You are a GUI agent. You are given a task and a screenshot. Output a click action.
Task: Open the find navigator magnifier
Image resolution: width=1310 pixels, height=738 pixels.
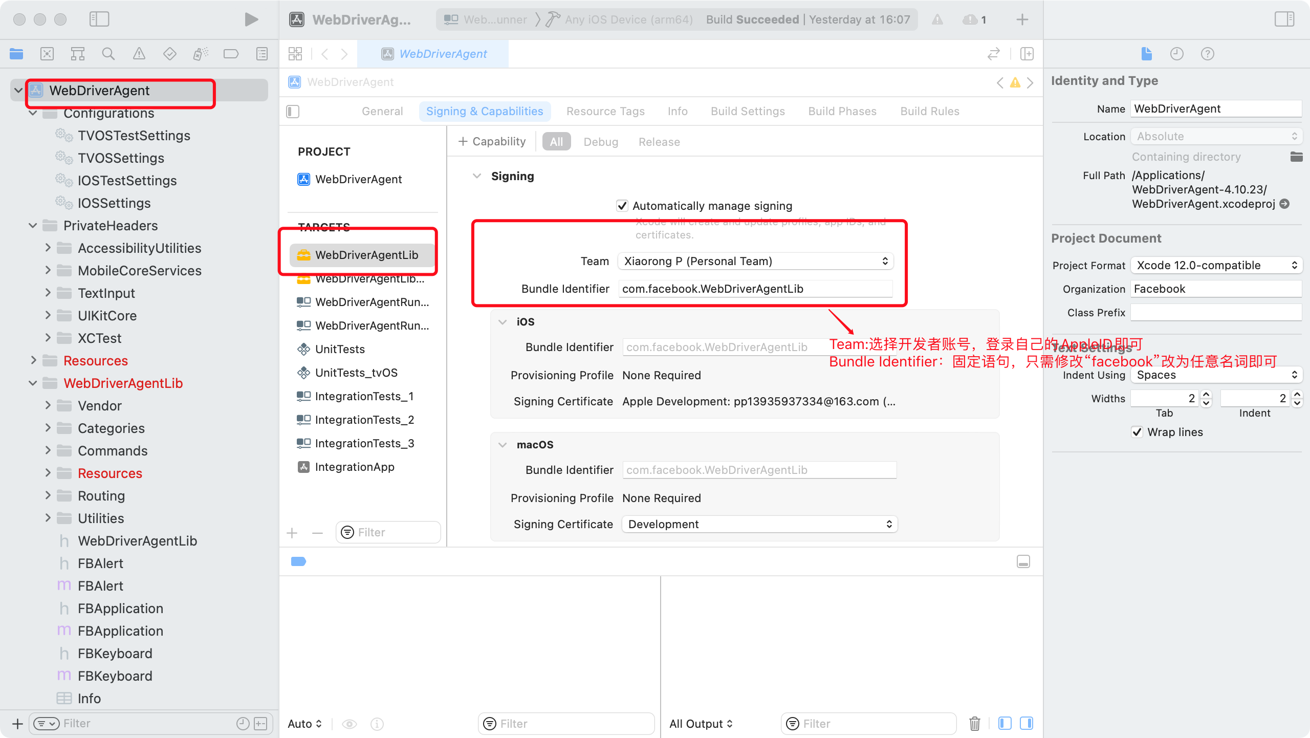tap(108, 53)
